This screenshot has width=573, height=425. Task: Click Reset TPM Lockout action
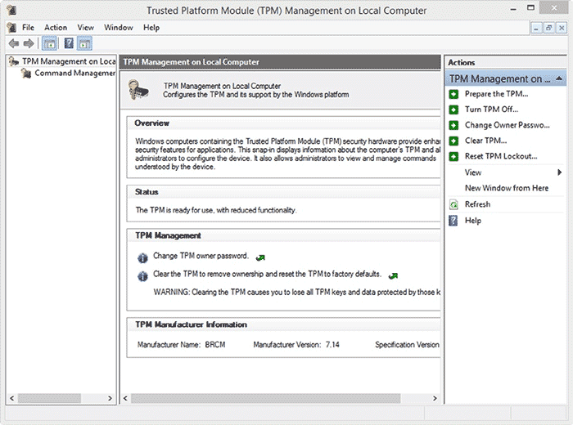[x=500, y=156]
